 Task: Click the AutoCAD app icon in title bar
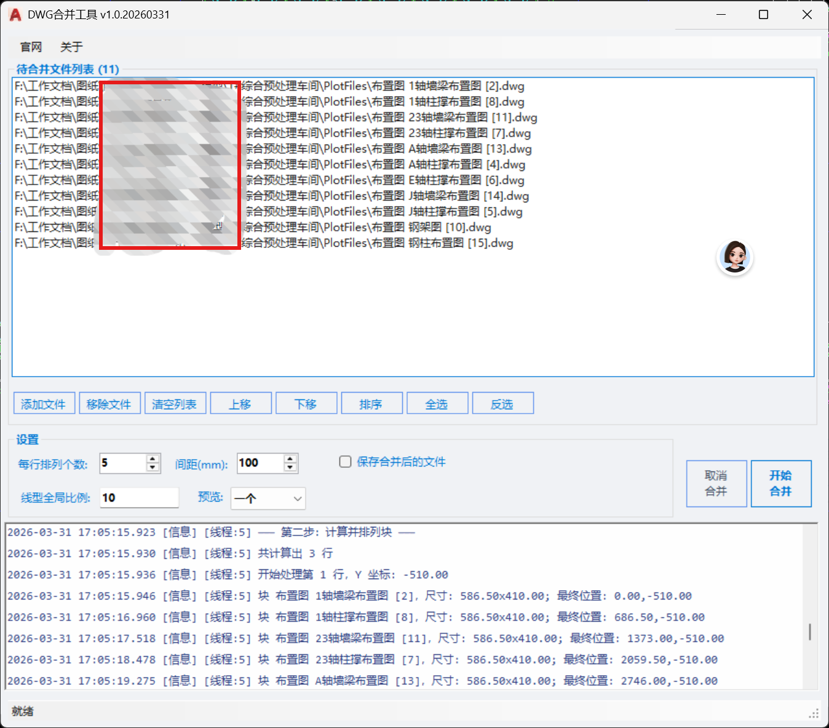point(15,15)
